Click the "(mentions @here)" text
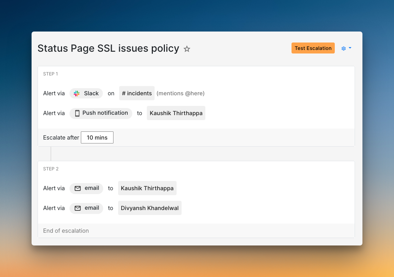 tap(181, 93)
